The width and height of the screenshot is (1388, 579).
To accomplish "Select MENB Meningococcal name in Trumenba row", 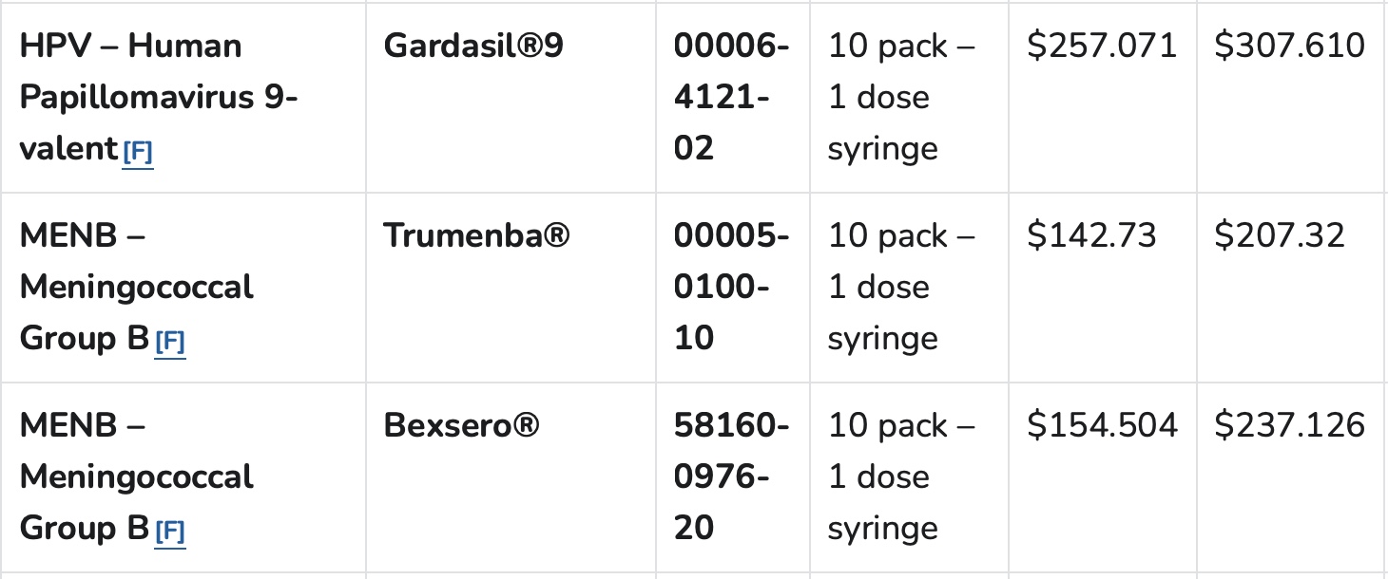I will tap(136, 287).
